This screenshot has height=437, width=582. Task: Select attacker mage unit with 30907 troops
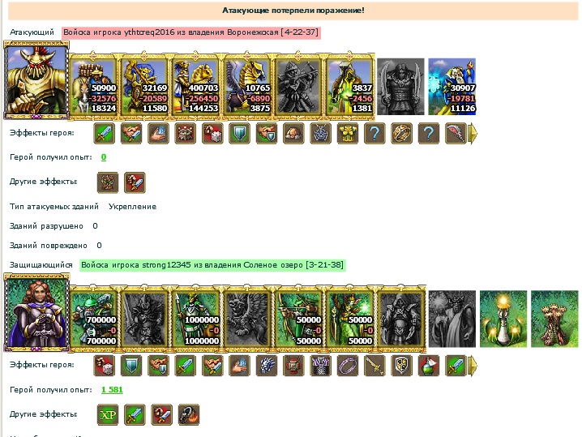pyautogui.click(x=451, y=86)
